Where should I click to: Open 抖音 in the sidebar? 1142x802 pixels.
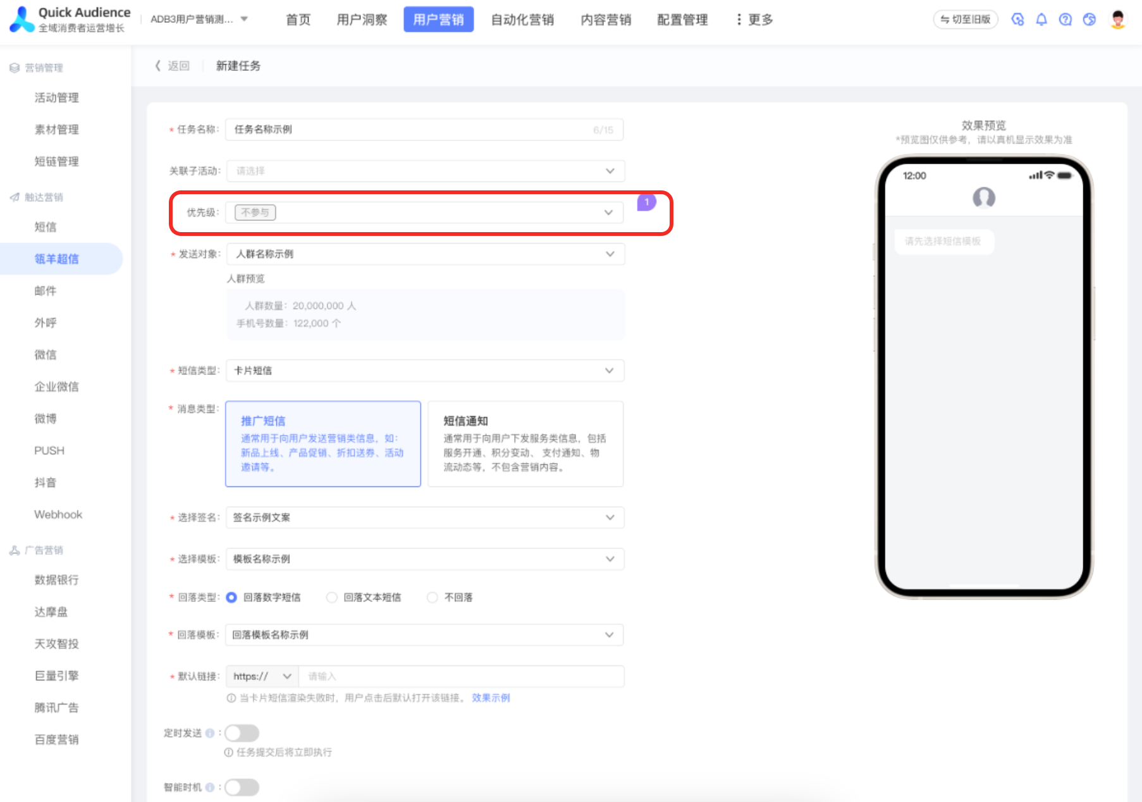(46, 483)
